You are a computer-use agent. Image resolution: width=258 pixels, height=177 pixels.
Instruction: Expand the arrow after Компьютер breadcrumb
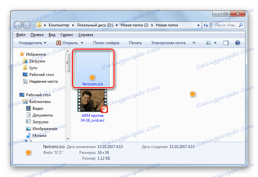click(x=73, y=25)
